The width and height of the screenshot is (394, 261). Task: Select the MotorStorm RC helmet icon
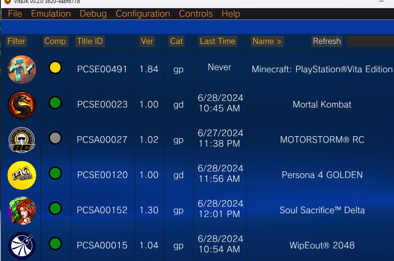(x=22, y=140)
